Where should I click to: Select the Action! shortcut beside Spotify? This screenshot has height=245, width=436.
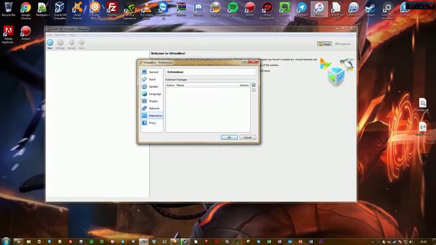pyautogui.click(x=250, y=9)
